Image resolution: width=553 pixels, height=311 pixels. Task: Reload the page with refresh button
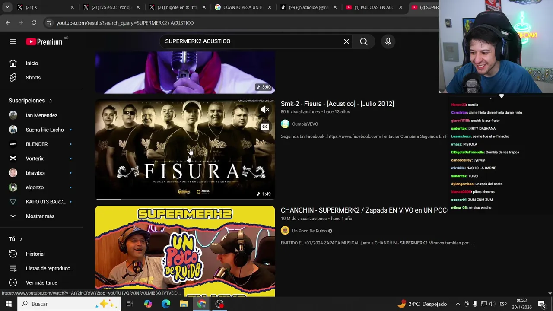[x=34, y=22]
